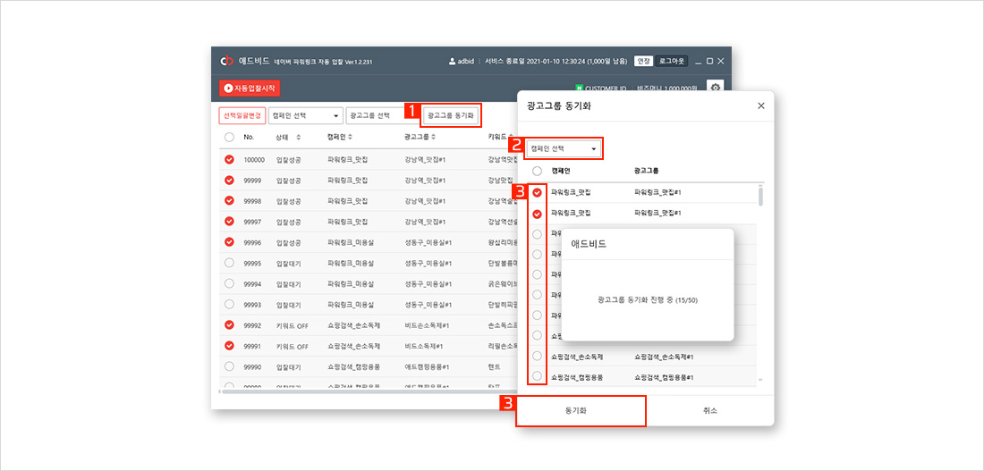Screen dimensions: 984x471
Task: Click 입찰성공 status in row 100000
Action: coord(288,159)
